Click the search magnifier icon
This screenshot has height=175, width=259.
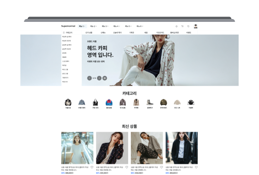pos(188,26)
